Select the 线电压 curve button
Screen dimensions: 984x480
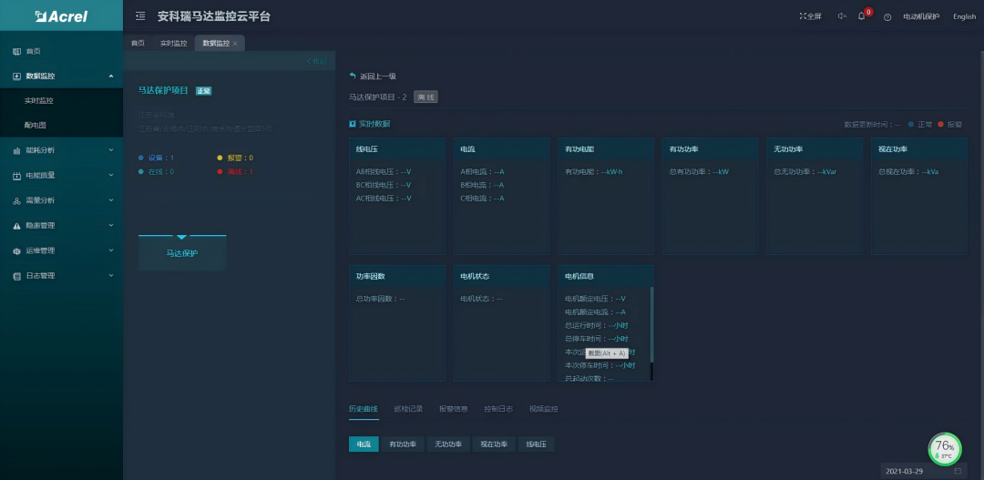[x=536, y=444]
